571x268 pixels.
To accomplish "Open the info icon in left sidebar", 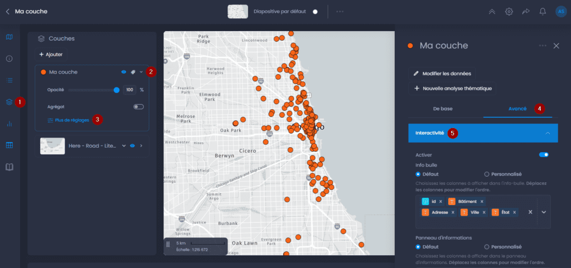I will [x=9, y=59].
